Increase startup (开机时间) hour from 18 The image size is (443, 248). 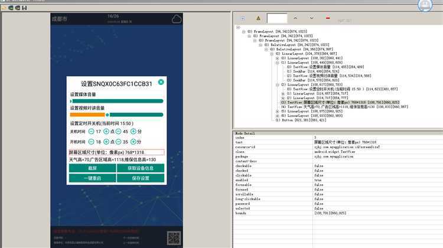(106, 142)
